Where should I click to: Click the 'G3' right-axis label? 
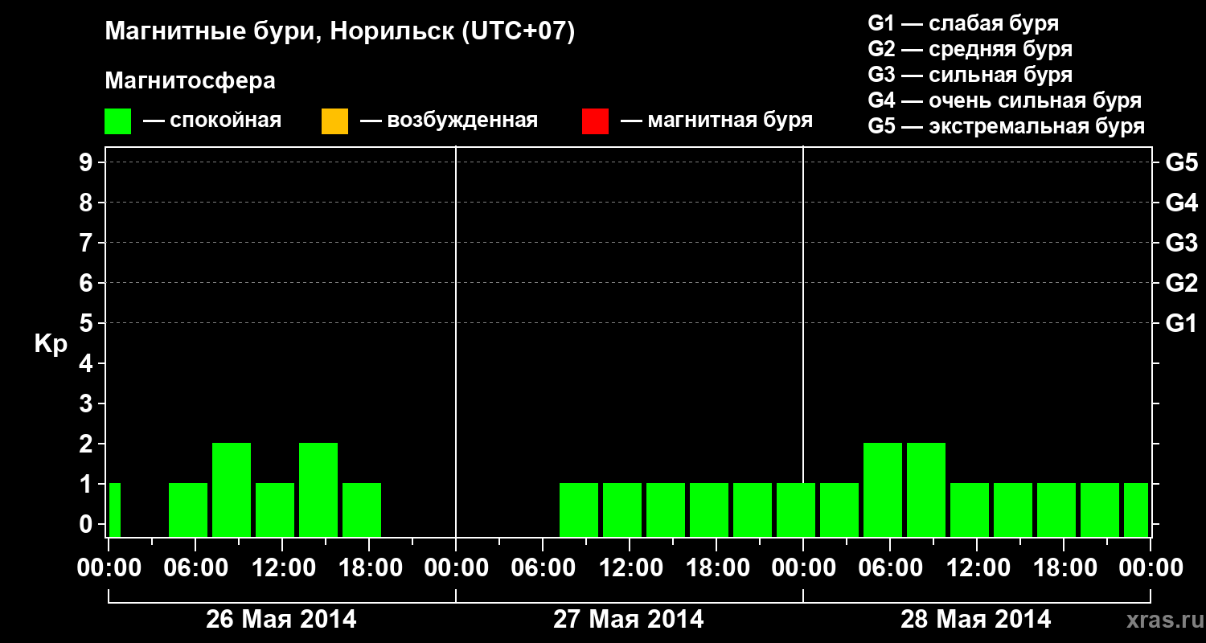coord(1182,243)
